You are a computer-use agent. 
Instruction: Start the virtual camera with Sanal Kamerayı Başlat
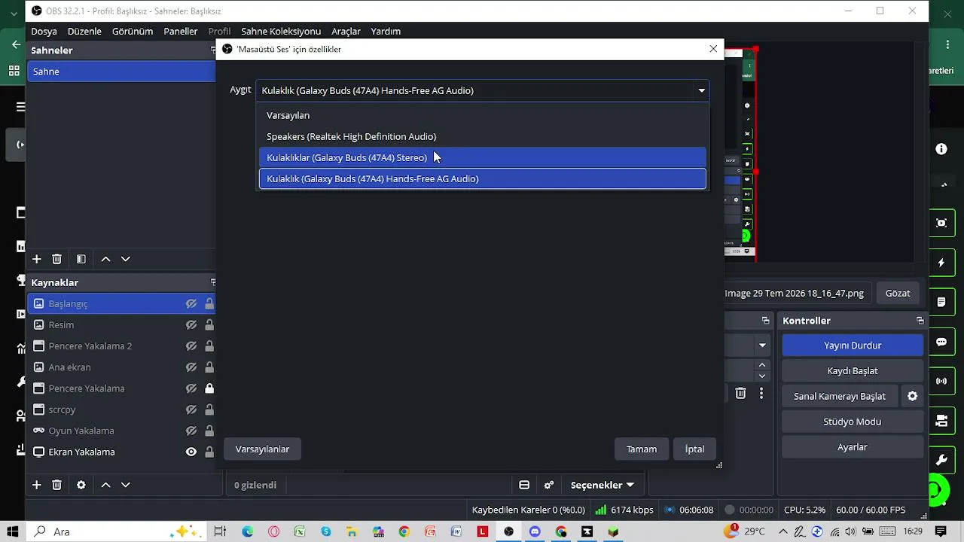(840, 396)
